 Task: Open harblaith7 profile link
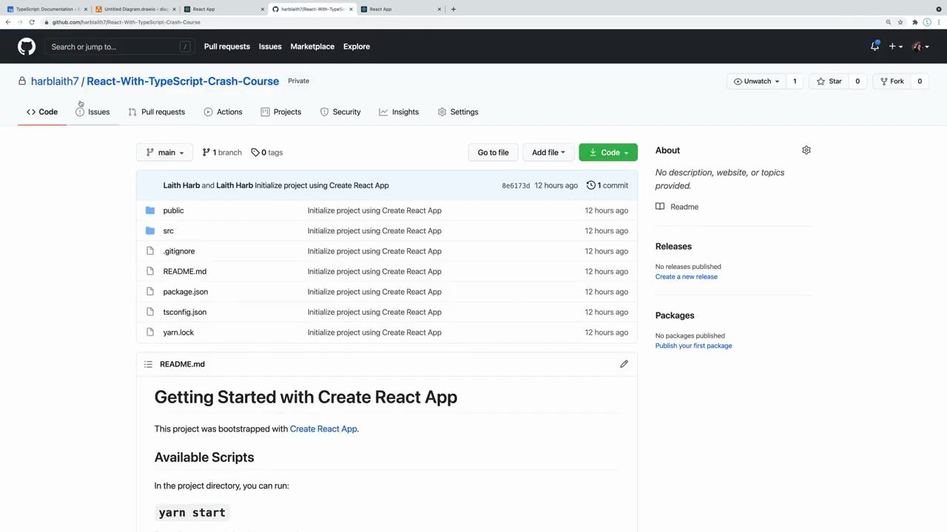pyautogui.click(x=55, y=81)
